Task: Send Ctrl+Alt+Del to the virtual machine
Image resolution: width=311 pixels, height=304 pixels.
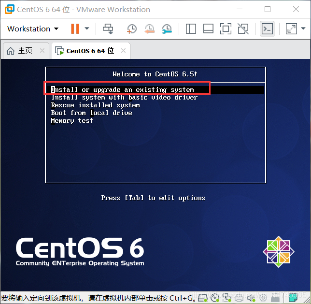Action: pos(108,29)
